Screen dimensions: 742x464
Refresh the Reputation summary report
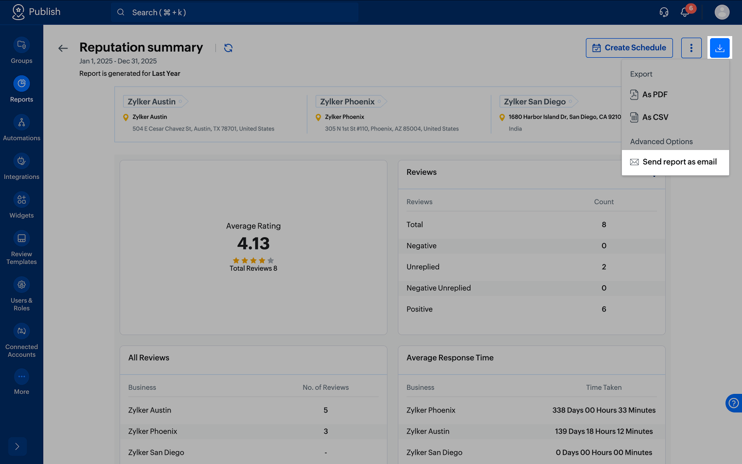click(x=228, y=48)
